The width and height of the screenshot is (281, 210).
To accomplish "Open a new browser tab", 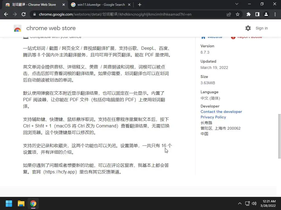I will pyautogui.click(x=140, y=5).
